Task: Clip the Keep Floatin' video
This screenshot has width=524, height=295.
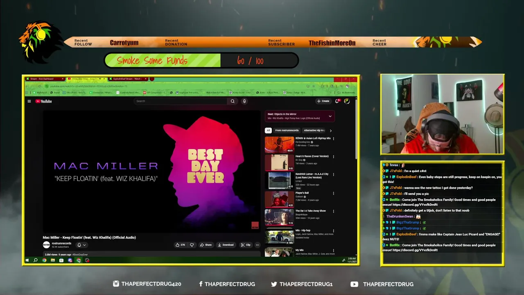Action: pyautogui.click(x=246, y=245)
